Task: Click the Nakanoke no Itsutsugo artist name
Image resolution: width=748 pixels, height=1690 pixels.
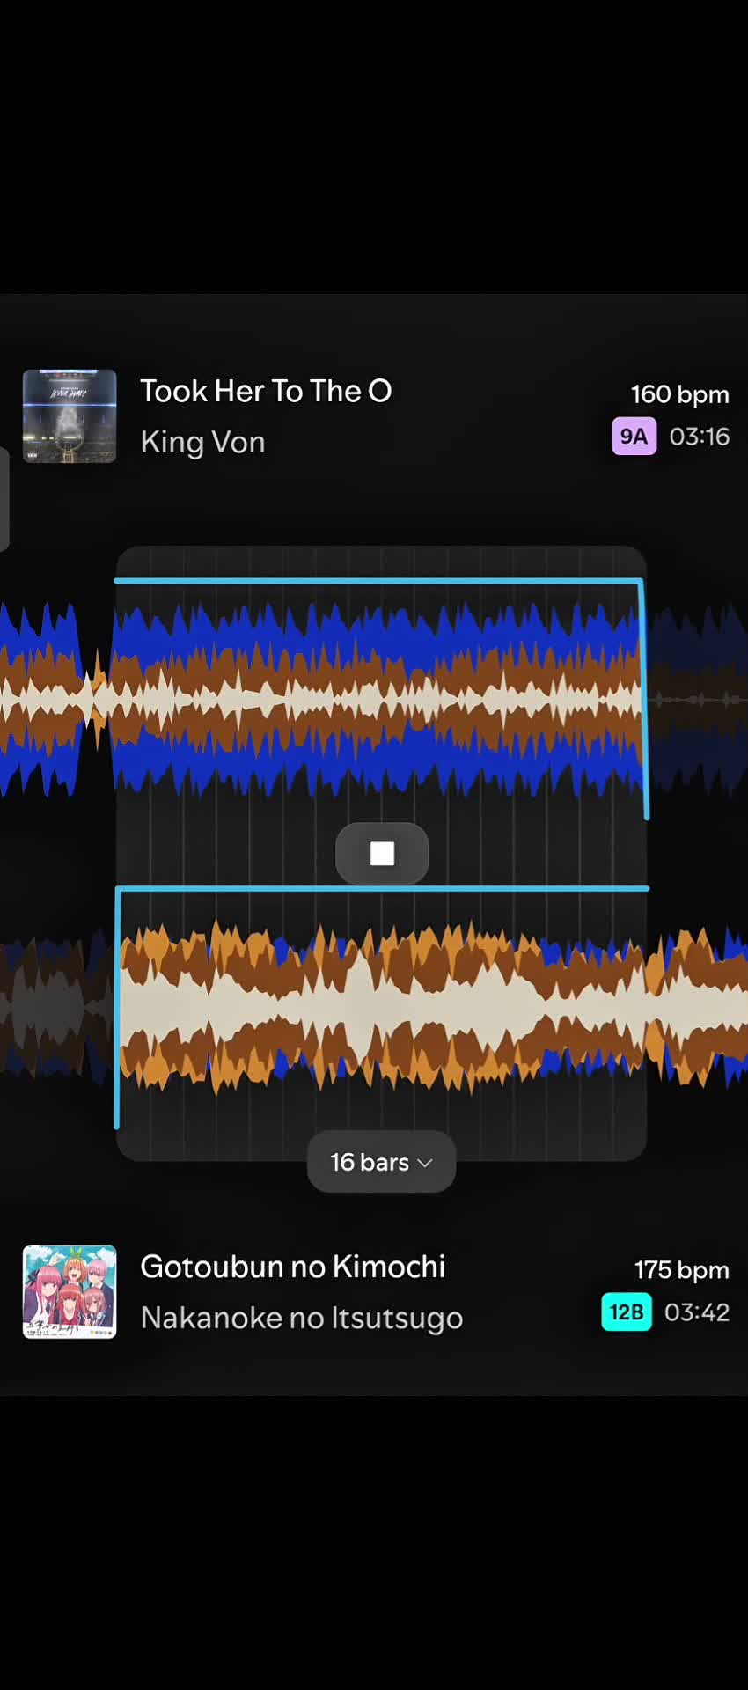Action: click(302, 1318)
